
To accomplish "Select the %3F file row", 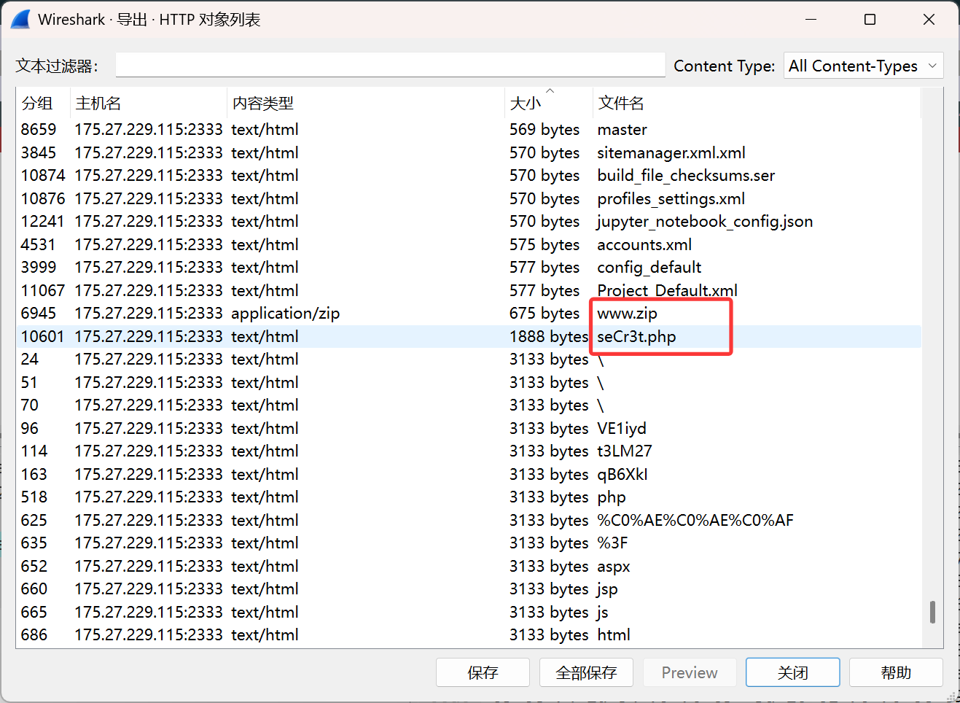I will (469, 543).
